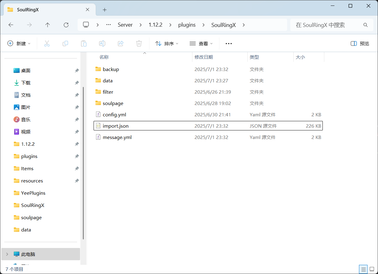Switch to details view in status bar
The width and height of the screenshot is (378, 274).
[x=364, y=269]
